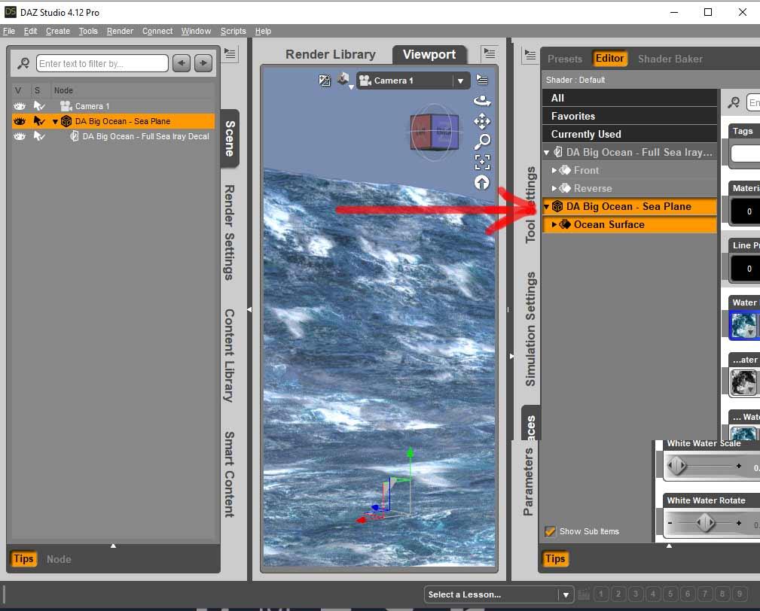Click the next filter result arrow button
The width and height of the screenshot is (760, 611).
(x=203, y=63)
